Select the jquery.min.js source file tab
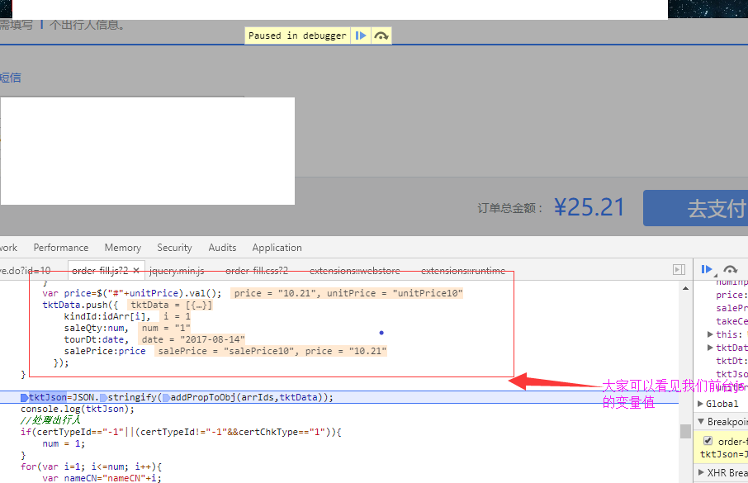 (x=177, y=271)
